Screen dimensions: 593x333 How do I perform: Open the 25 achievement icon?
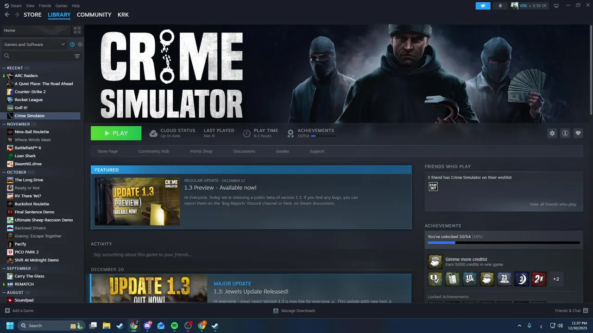504,279
